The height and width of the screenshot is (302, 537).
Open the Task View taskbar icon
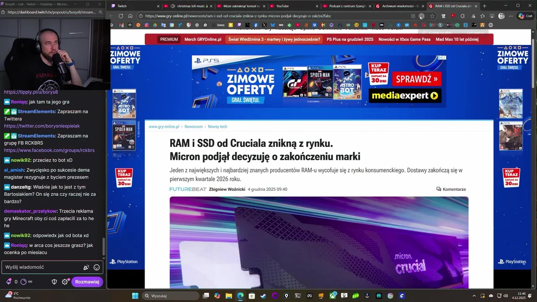[206, 296]
